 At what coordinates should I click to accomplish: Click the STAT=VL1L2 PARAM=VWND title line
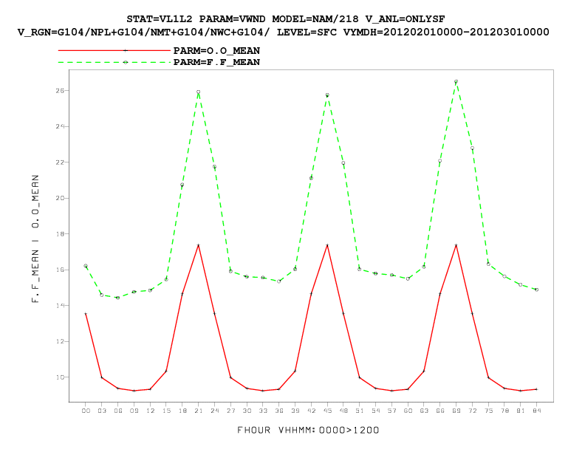click(x=285, y=18)
